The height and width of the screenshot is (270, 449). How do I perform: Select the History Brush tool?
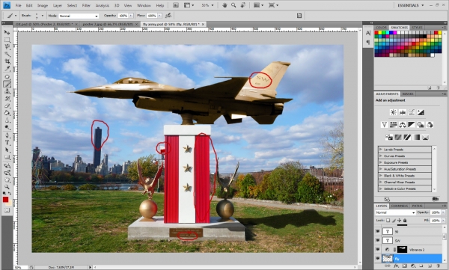(x=7, y=99)
